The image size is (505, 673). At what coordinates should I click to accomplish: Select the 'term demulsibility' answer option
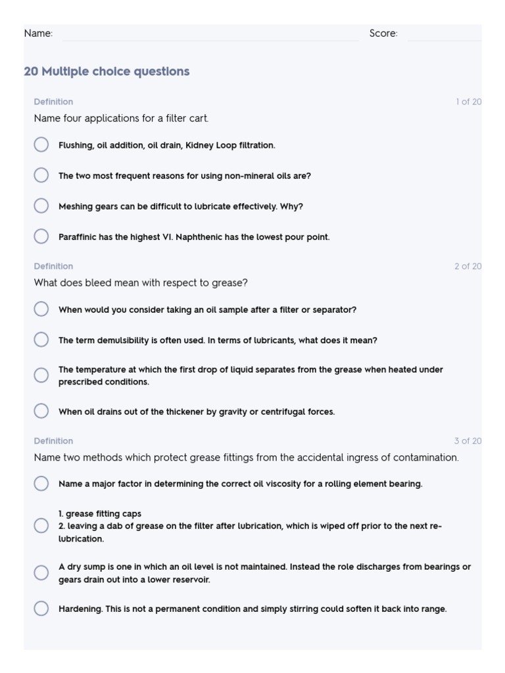tap(41, 340)
